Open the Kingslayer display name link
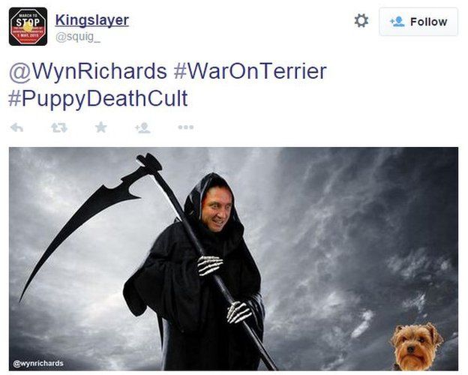Screen dimensions: 468x375 click(92, 20)
